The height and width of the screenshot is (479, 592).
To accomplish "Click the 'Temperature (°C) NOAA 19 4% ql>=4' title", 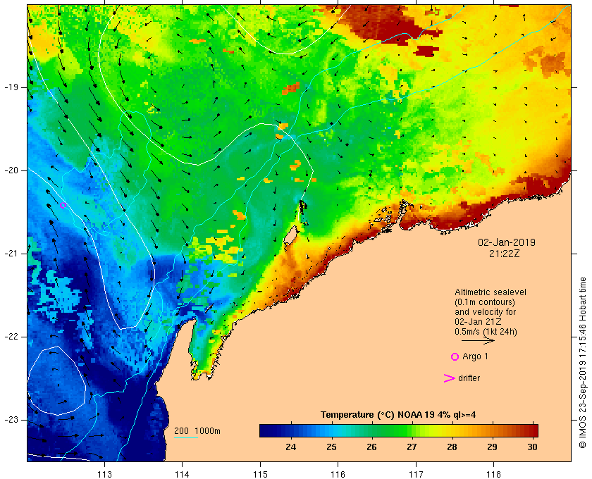I will pos(398,415).
